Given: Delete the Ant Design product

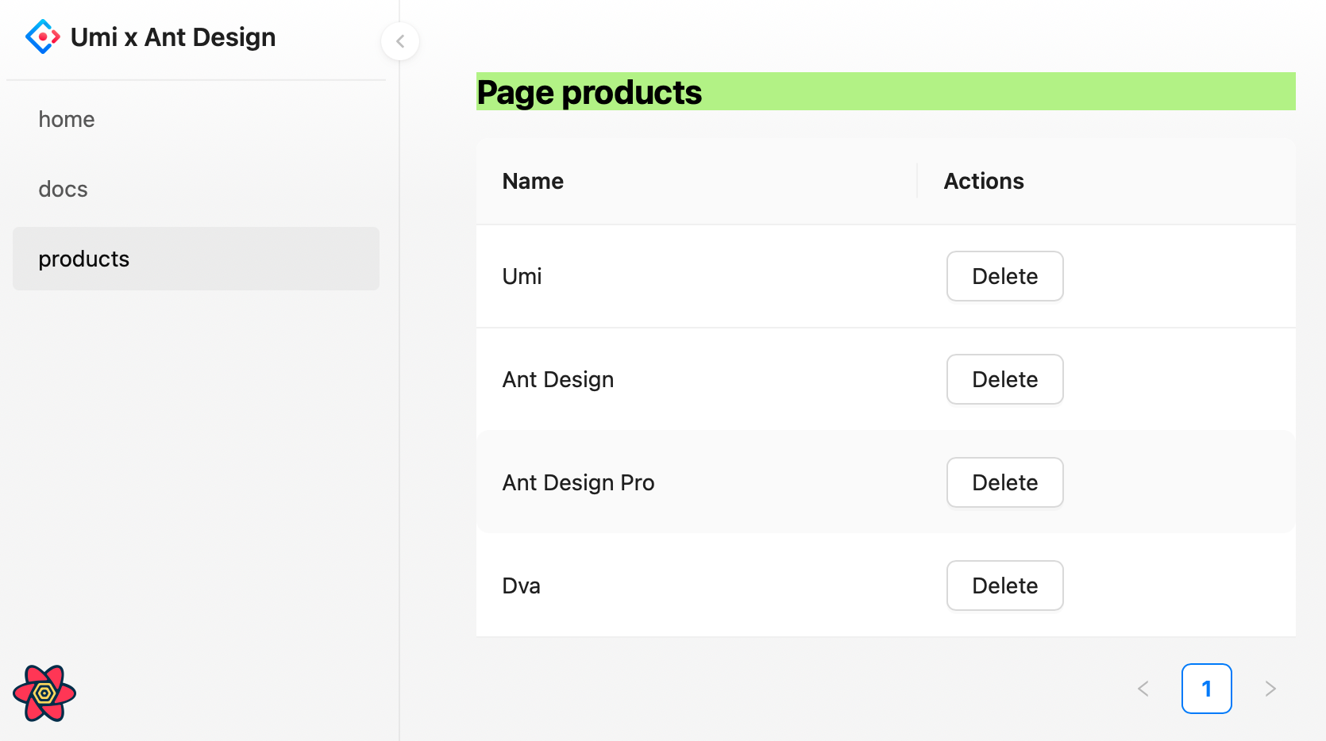Looking at the screenshot, I should tap(1004, 379).
